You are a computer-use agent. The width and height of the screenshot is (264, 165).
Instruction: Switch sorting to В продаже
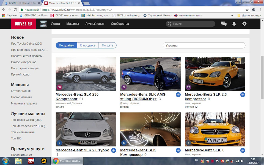tap(88, 45)
